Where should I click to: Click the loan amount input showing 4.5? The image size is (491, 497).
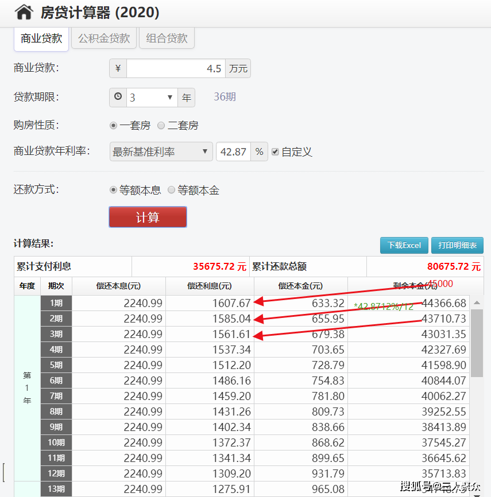click(175, 68)
